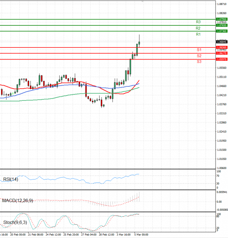Screen dimensions: 228x238
Task: Click the 1.01050 price scale value
Action: (222, 159)
